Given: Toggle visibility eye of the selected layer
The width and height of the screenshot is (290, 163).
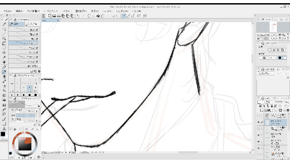Looking at the screenshot, I should coord(259,122).
